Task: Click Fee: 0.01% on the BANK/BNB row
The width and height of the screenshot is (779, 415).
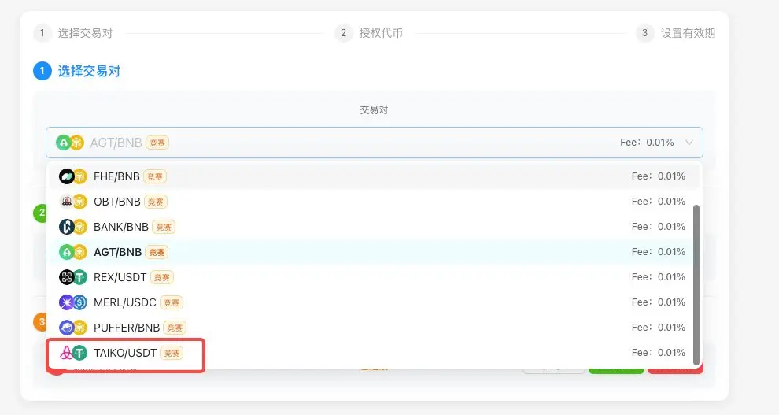Action: tap(659, 227)
